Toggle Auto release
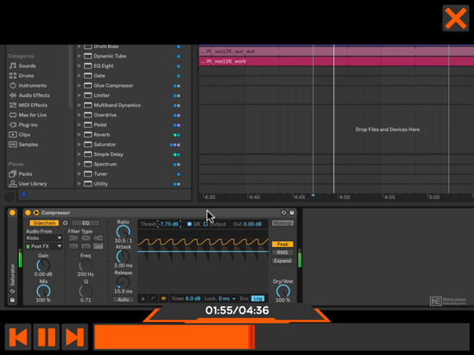 123,300
